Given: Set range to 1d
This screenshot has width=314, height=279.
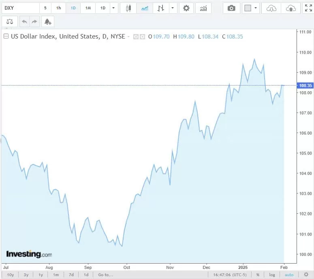Looking at the screenshot, I should [86, 275].
